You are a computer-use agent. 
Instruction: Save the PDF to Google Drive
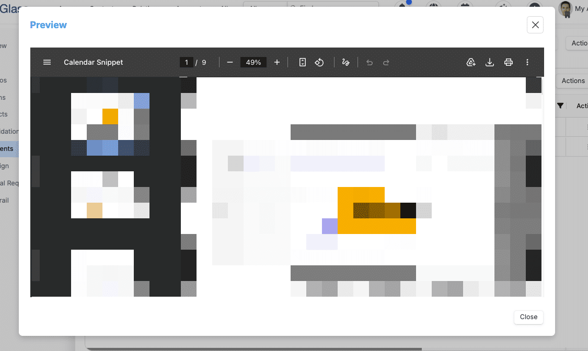pos(471,62)
